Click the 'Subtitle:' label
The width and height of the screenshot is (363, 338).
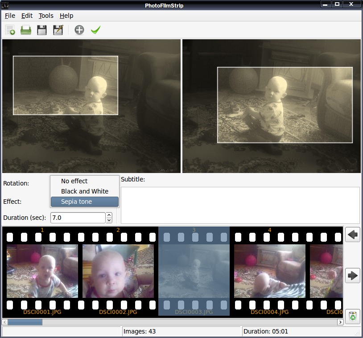pyautogui.click(x=133, y=179)
